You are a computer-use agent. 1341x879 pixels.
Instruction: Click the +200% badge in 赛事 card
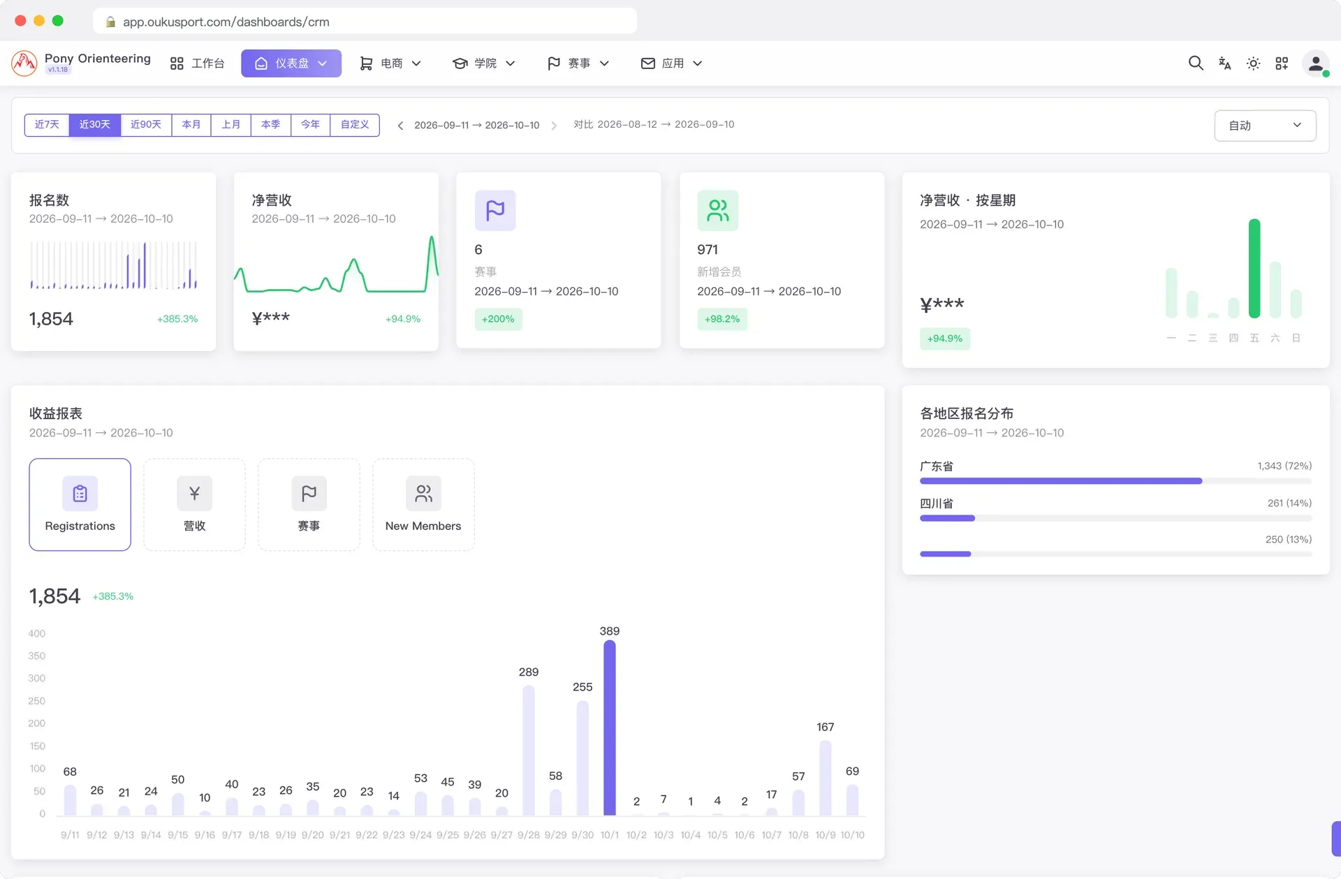click(498, 319)
